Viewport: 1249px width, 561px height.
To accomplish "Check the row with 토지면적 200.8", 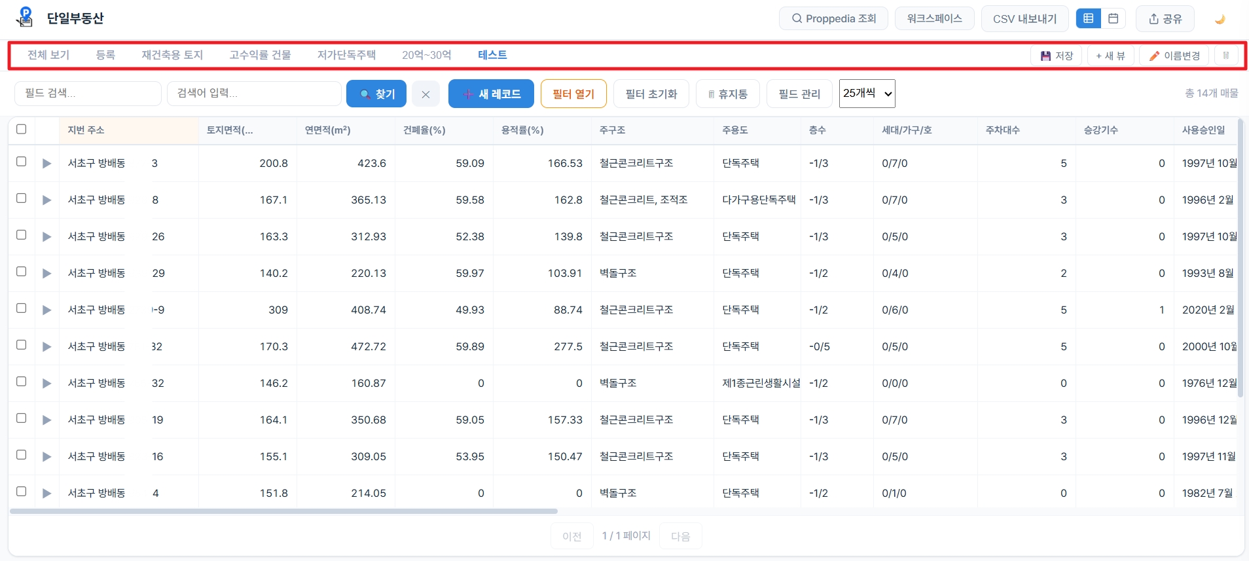I will coord(21,161).
